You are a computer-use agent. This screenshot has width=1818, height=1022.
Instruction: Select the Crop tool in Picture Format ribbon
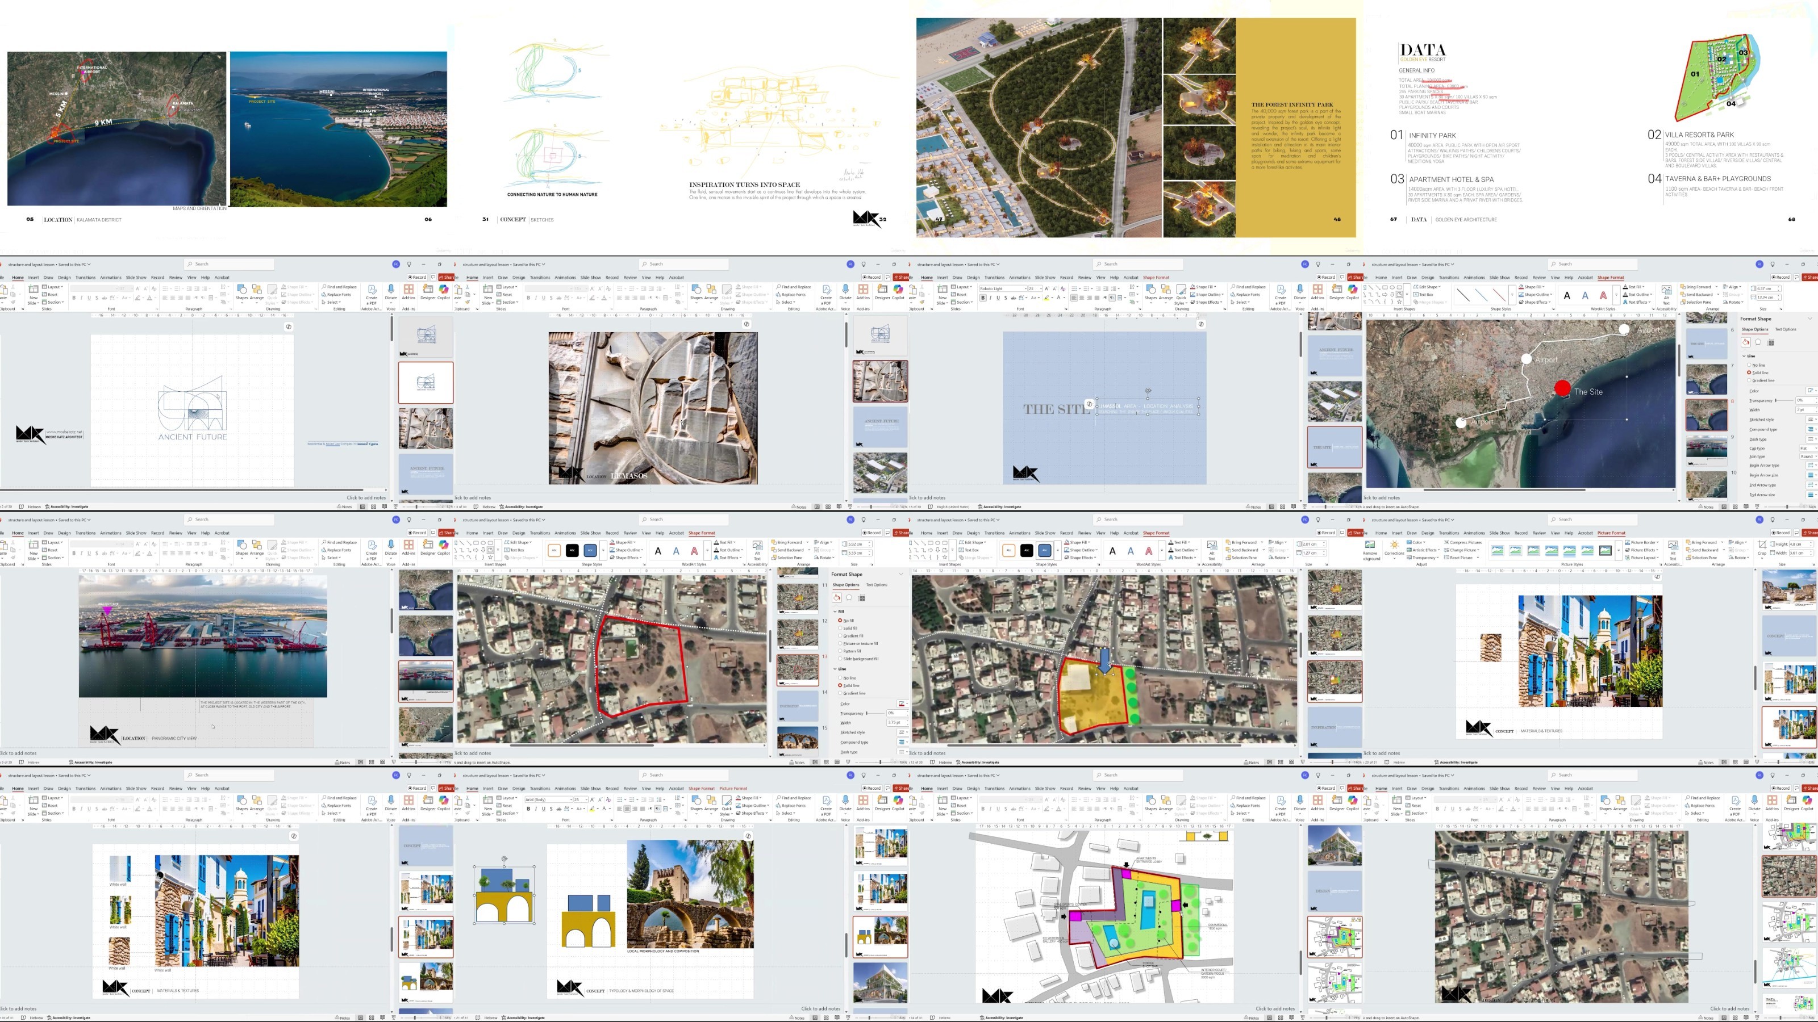click(x=1762, y=550)
